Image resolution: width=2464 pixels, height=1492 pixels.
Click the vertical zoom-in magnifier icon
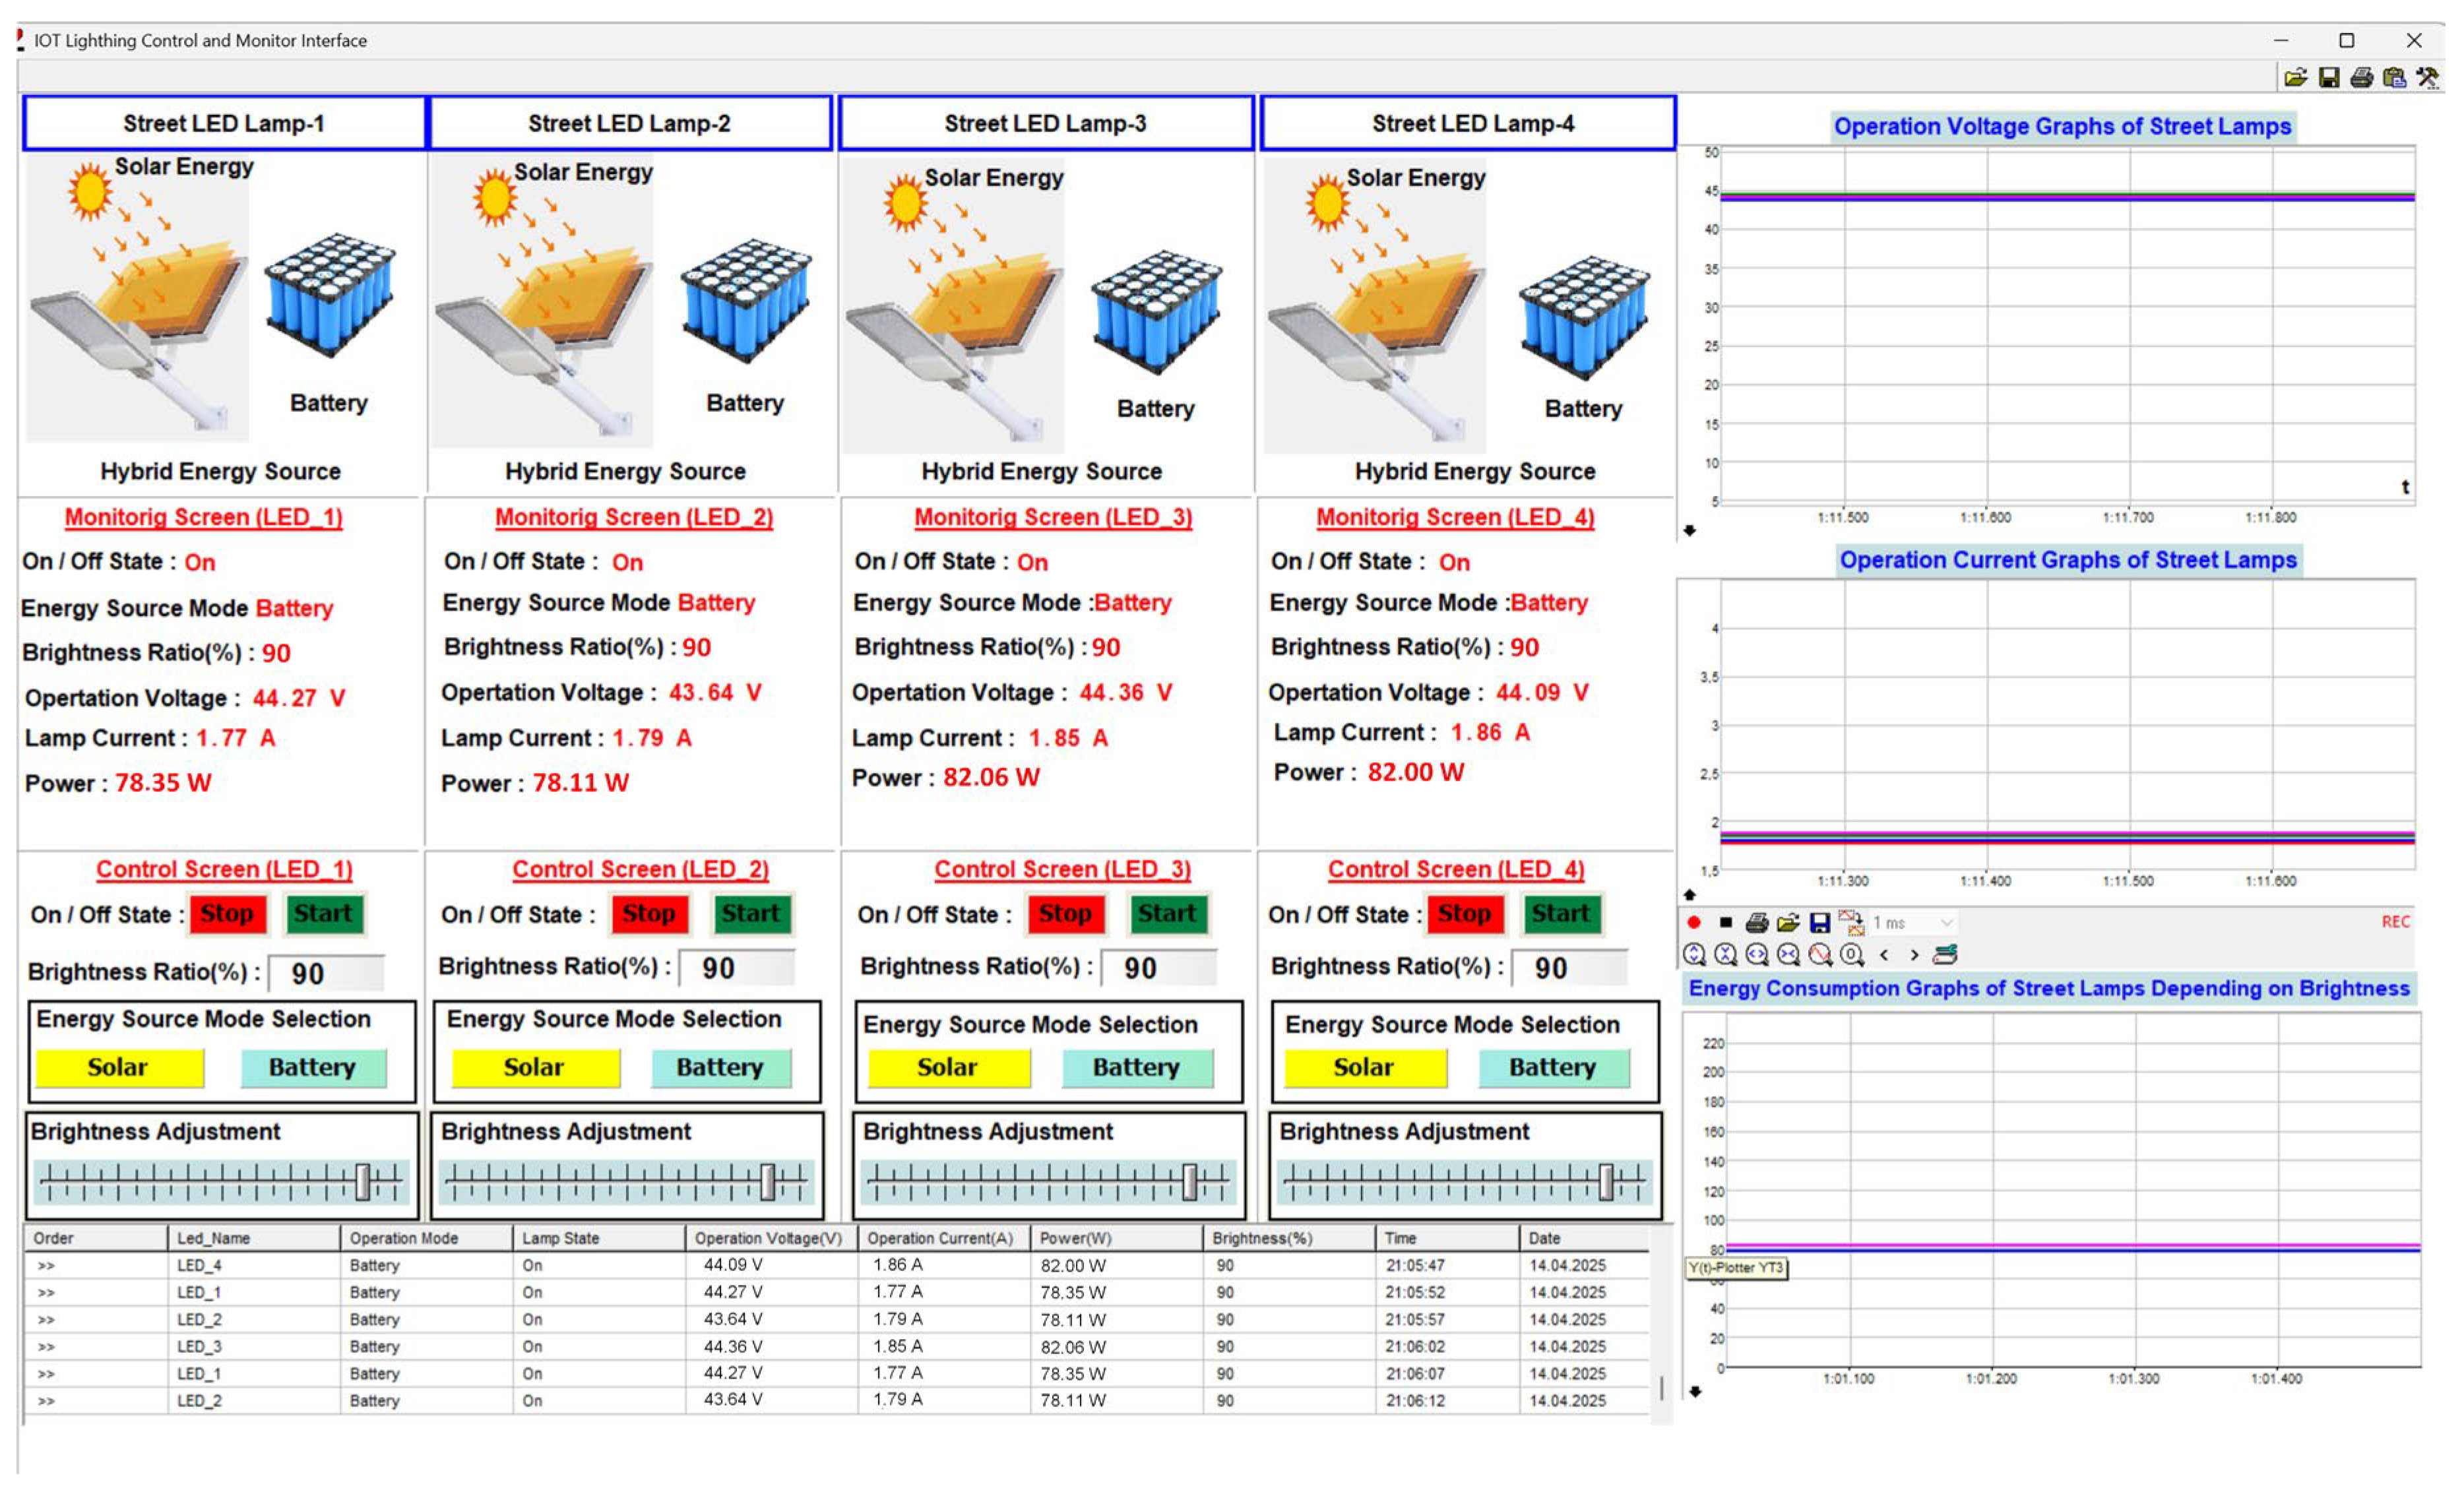pyautogui.click(x=1694, y=954)
